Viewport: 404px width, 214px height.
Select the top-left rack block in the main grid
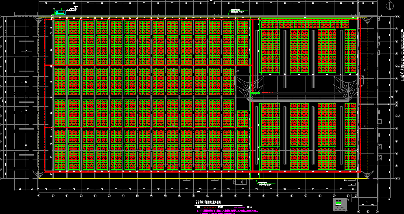60,27
